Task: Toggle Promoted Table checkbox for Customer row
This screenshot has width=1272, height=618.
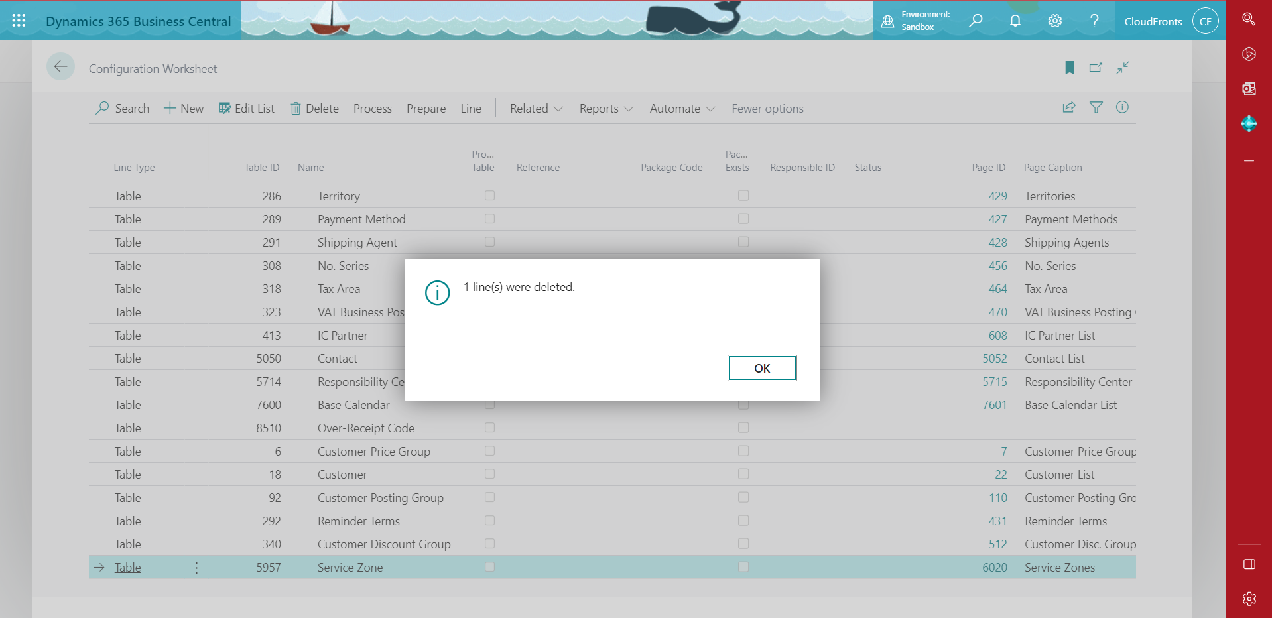Action: (489, 474)
